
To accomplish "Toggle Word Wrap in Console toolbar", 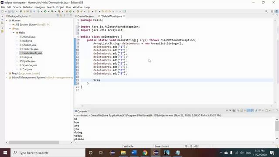I will pos(245,110).
